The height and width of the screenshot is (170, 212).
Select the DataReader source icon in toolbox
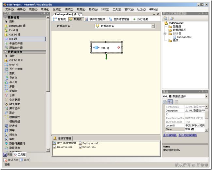click(x=6, y=26)
